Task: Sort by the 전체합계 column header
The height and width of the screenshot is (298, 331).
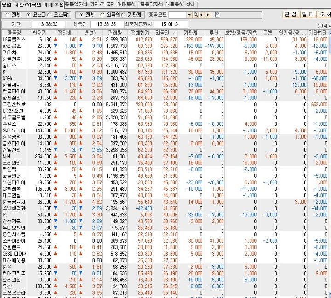Action: coord(140,33)
